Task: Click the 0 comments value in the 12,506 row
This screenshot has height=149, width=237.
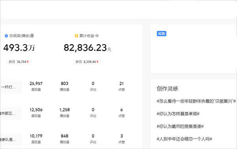Action: pos(93,110)
